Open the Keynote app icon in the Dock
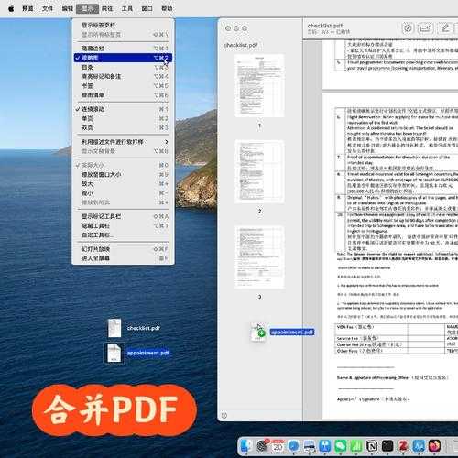Viewport: 458px width, 458px height. tap(325, 446)
